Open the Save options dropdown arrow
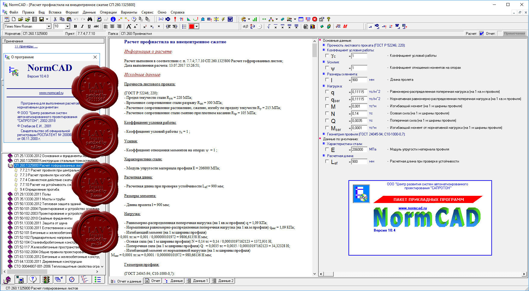This screenshot has height=291, width=529. pyautogui.click(x=47, y=19)
